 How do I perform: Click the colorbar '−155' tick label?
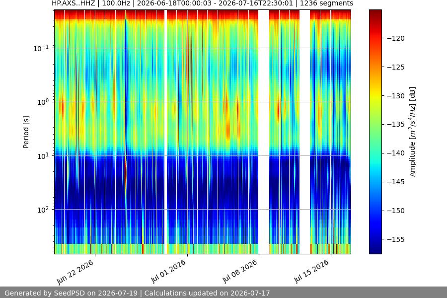(396, 239)
